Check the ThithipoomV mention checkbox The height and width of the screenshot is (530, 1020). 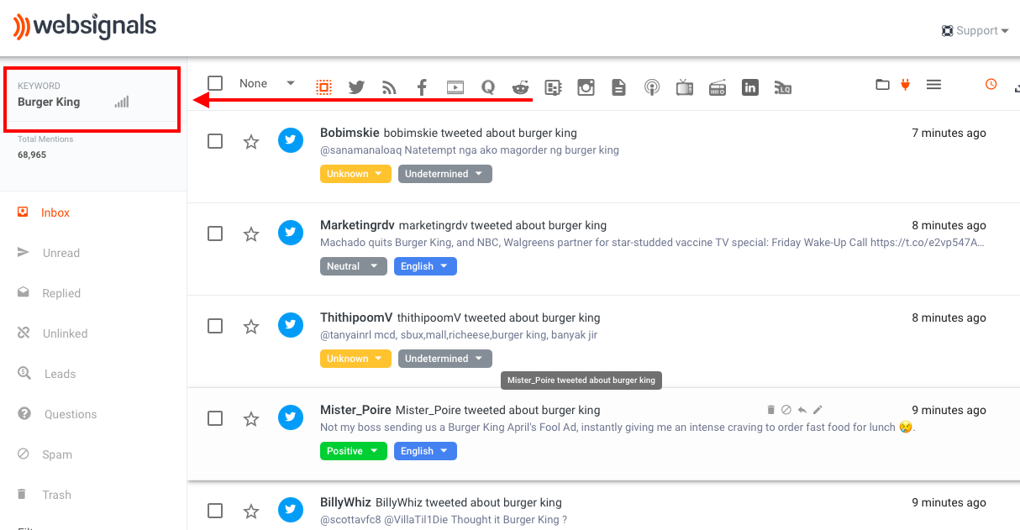pos(215,326)
